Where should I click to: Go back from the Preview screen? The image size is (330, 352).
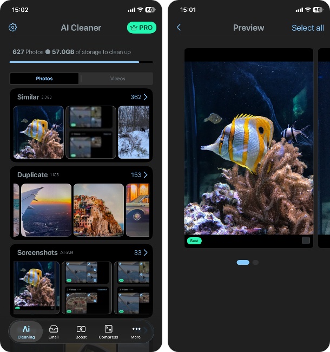(179, 28)
